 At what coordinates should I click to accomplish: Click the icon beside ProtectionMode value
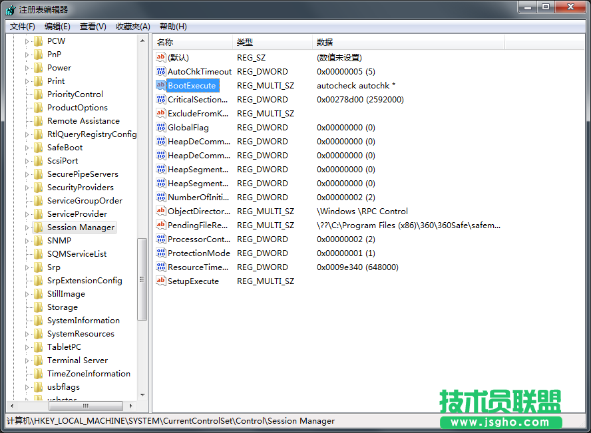pyautogui.click(x=160, y=253)
